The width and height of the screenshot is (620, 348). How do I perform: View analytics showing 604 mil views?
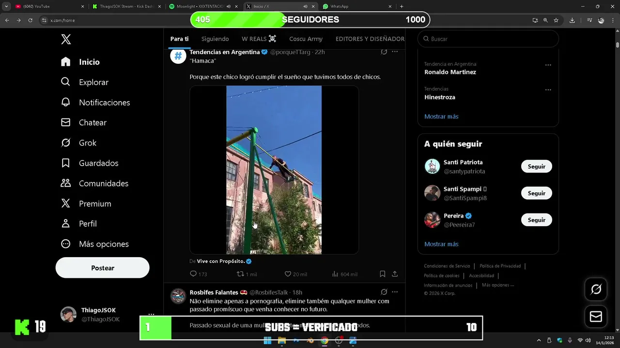(x=344, y=274)
